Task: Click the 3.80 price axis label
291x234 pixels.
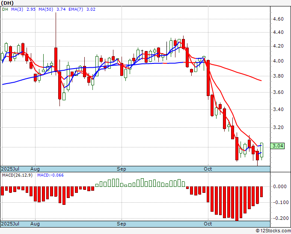Action: point(278,76)
